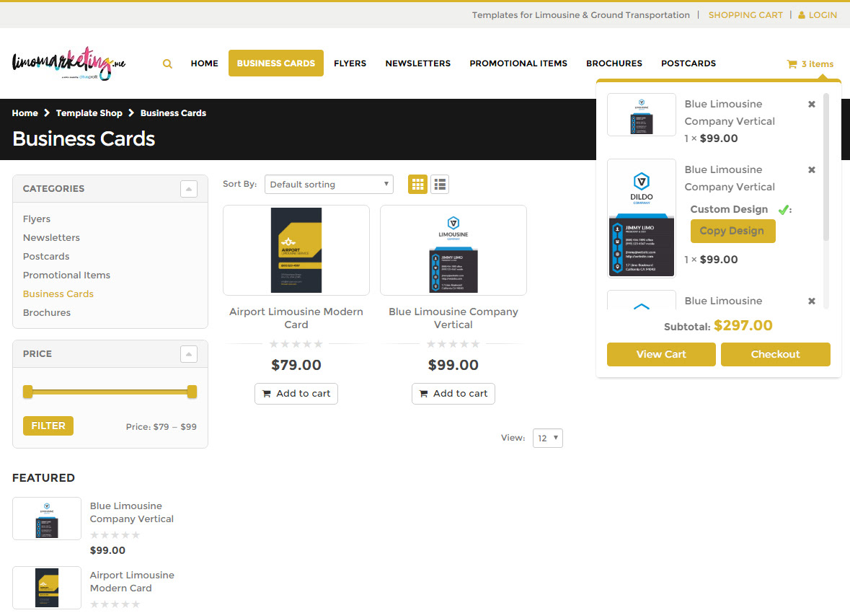Open featured Airport Limousine Modern Card thumbnail

coord(47,588)
